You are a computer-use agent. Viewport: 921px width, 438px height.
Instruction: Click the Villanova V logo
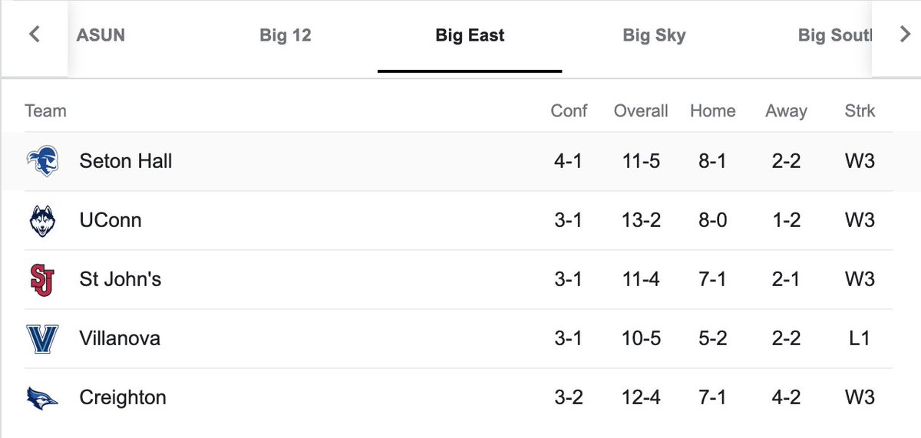(43, 339)
